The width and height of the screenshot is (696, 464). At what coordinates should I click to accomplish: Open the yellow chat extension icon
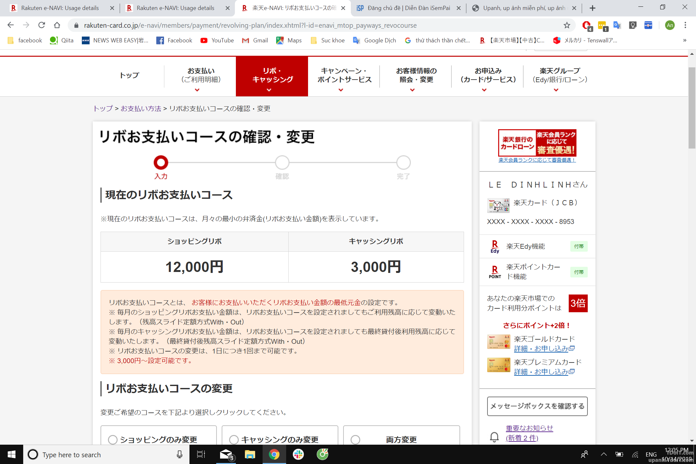pos(602,25)
